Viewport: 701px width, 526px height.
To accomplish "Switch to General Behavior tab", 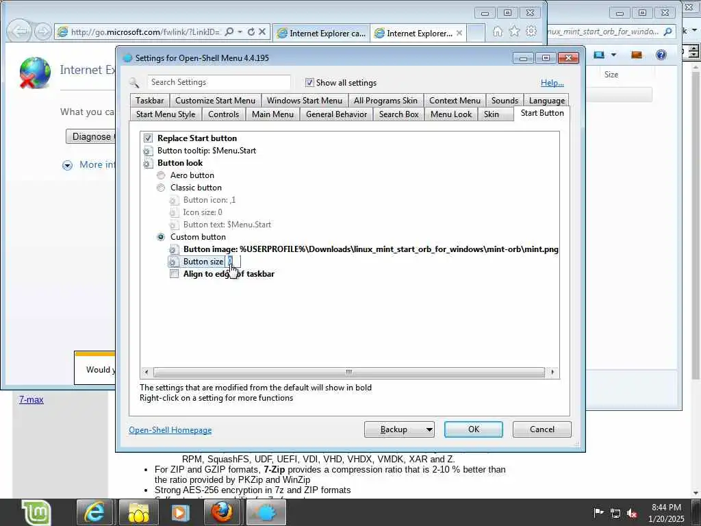I will point(336,114).
